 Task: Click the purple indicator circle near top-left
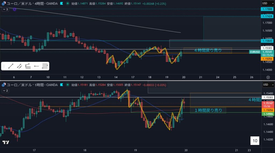[x=15, y=9]
